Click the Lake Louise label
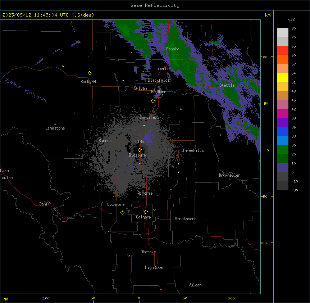Image resolution: width=310 pixels, height=303 pixels. click(x=6, y=174)
